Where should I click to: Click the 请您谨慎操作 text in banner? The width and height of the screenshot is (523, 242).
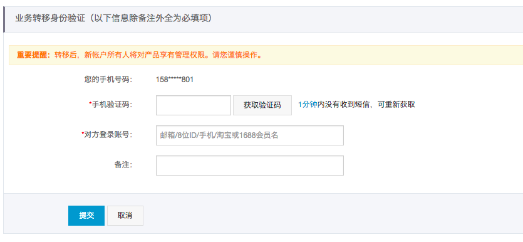pos(236,55)
